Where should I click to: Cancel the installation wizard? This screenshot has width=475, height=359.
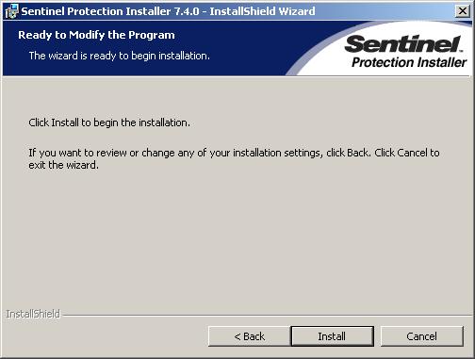(x=421, y=336)
